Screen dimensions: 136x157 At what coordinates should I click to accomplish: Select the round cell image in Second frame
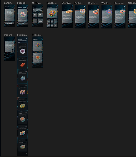[23, 15]
